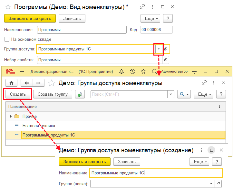Open Группа (папка) linked item icon
The height and width of the screenshot is (193, 233).
point(218,184)
